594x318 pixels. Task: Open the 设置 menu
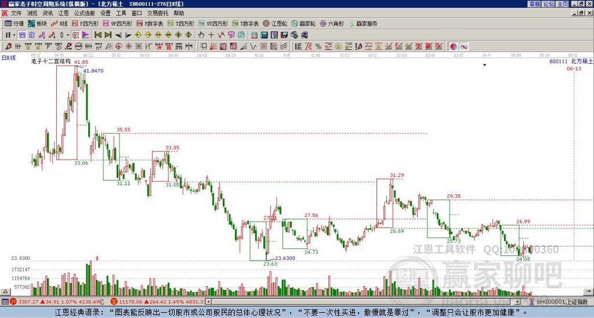pos(106,13)
